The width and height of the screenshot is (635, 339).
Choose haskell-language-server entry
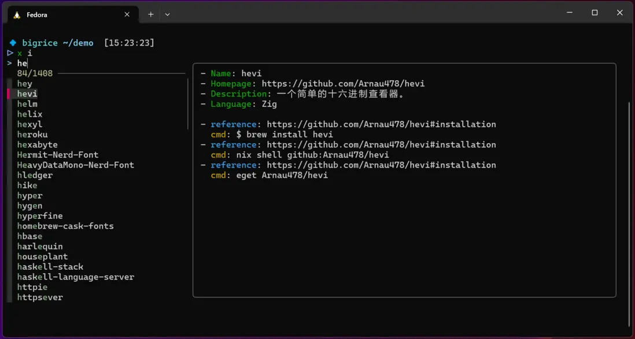pos(76,277)
